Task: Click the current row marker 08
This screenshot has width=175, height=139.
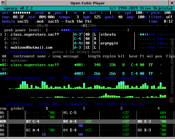Action: (3, 121)
